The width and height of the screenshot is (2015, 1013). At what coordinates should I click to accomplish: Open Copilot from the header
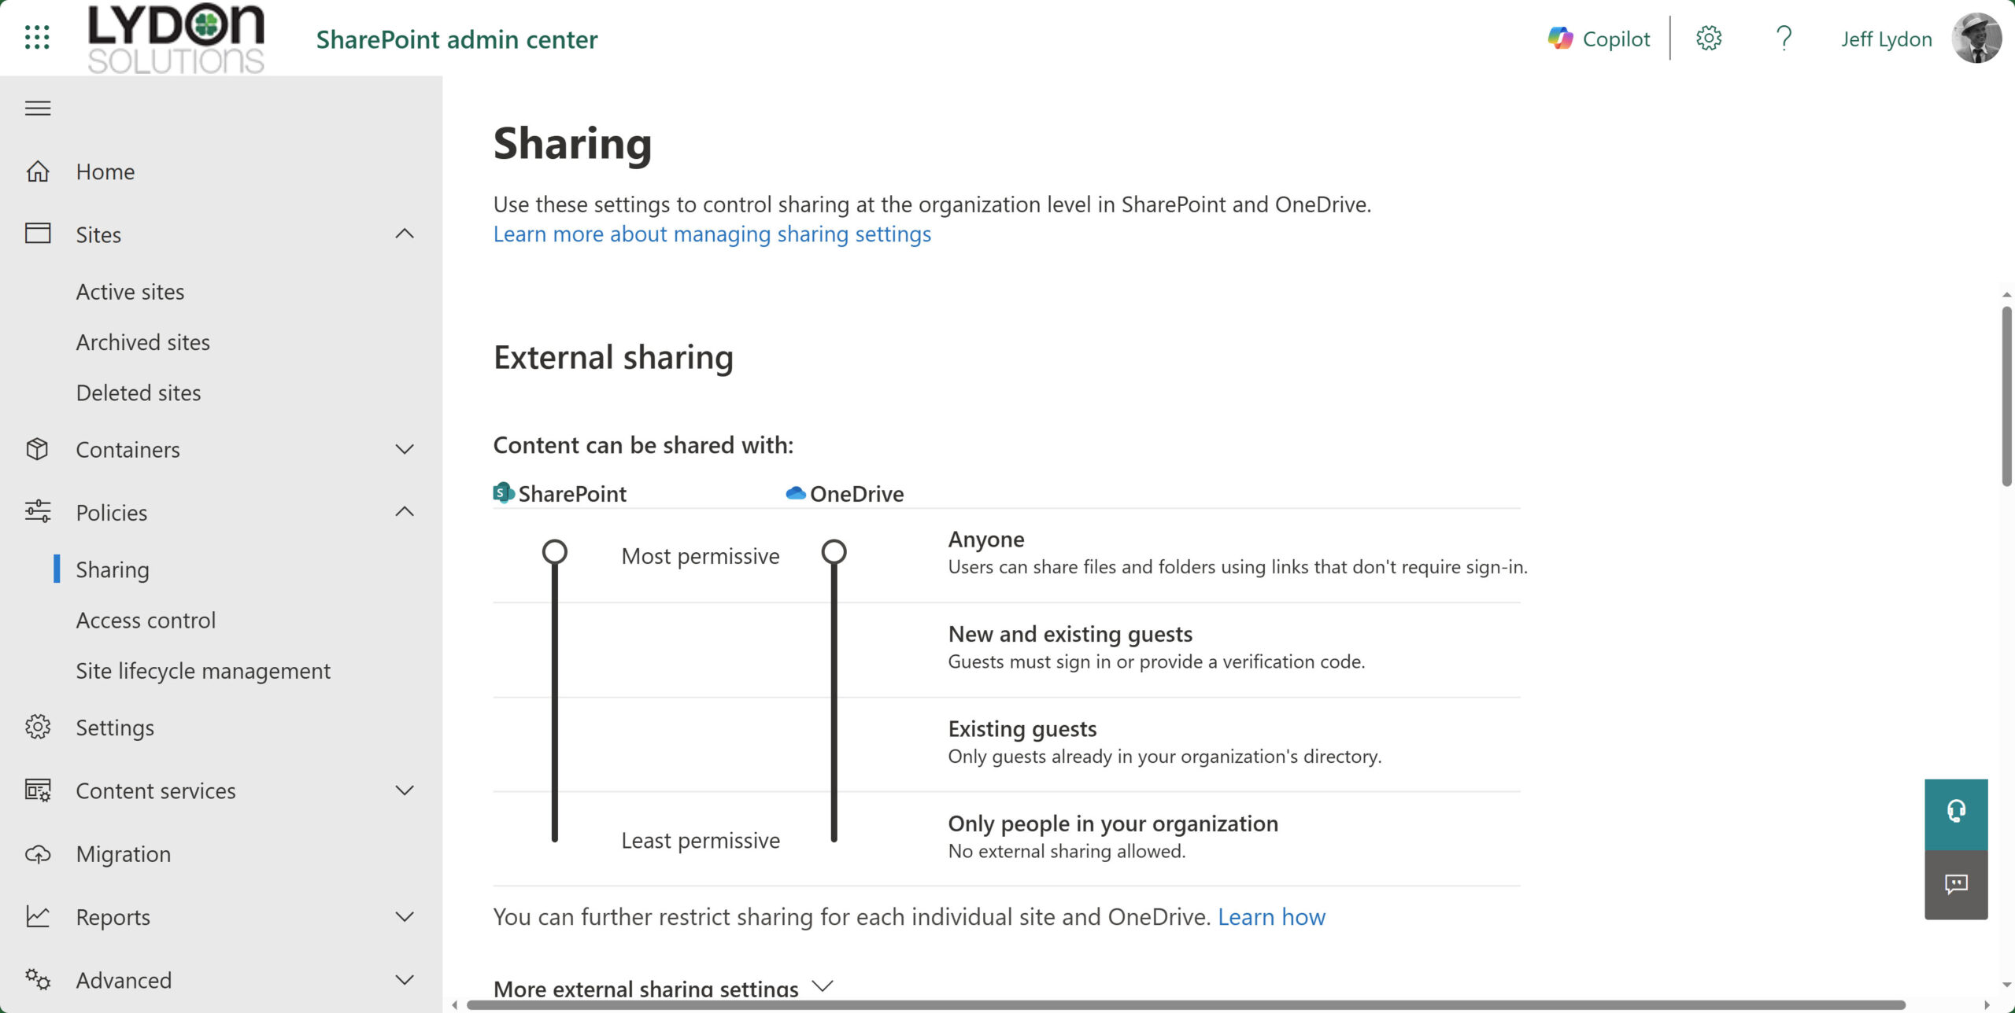click(1599, 39)
